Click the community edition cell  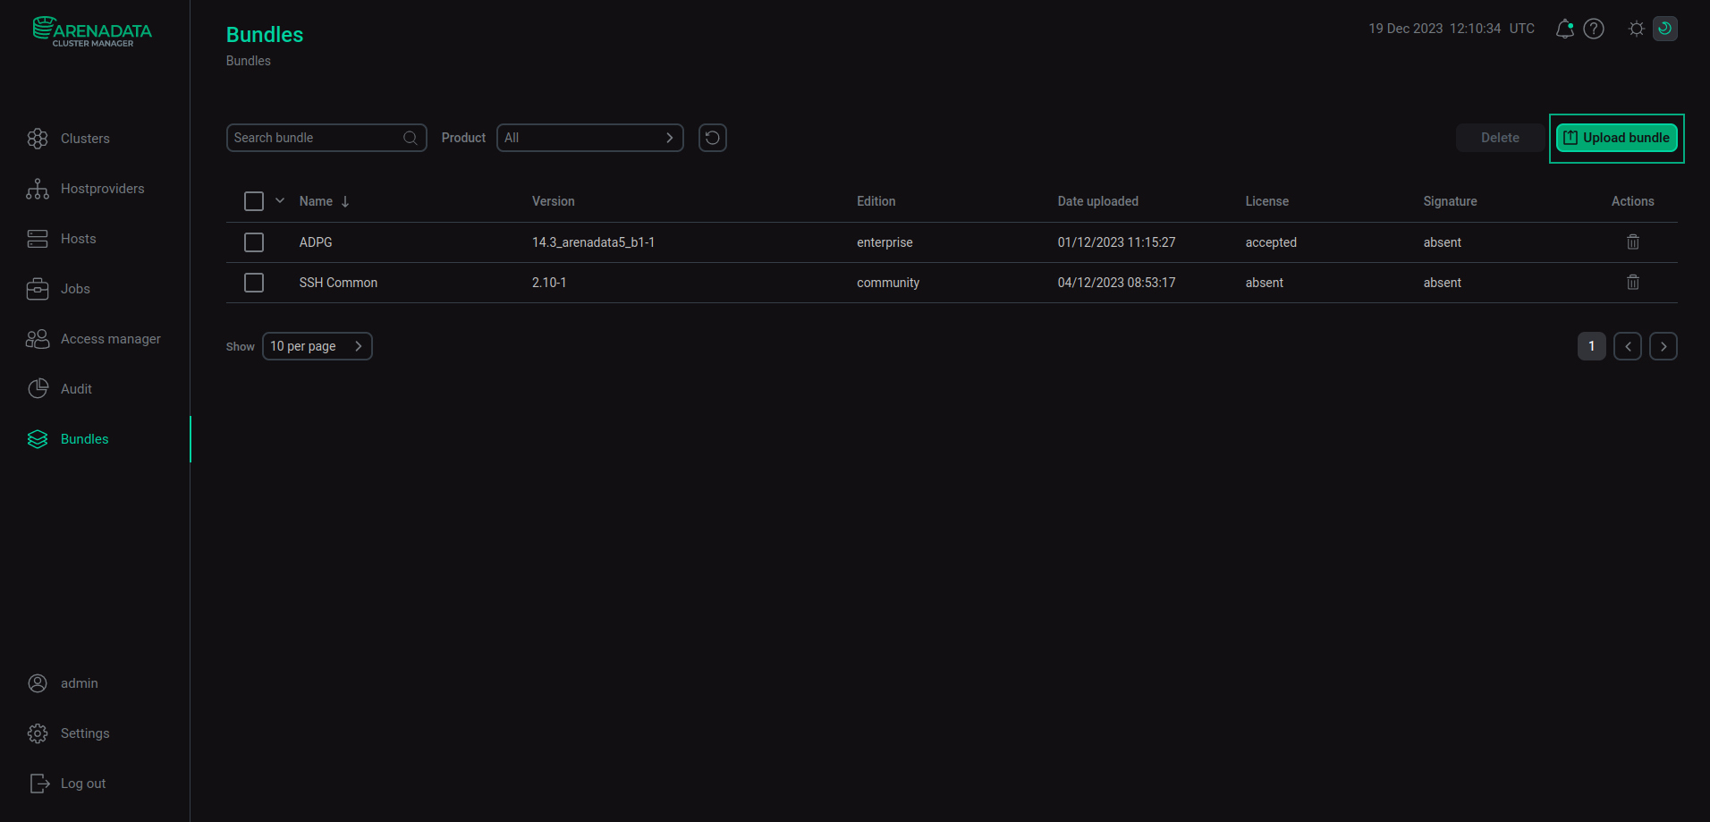point(888,283)
